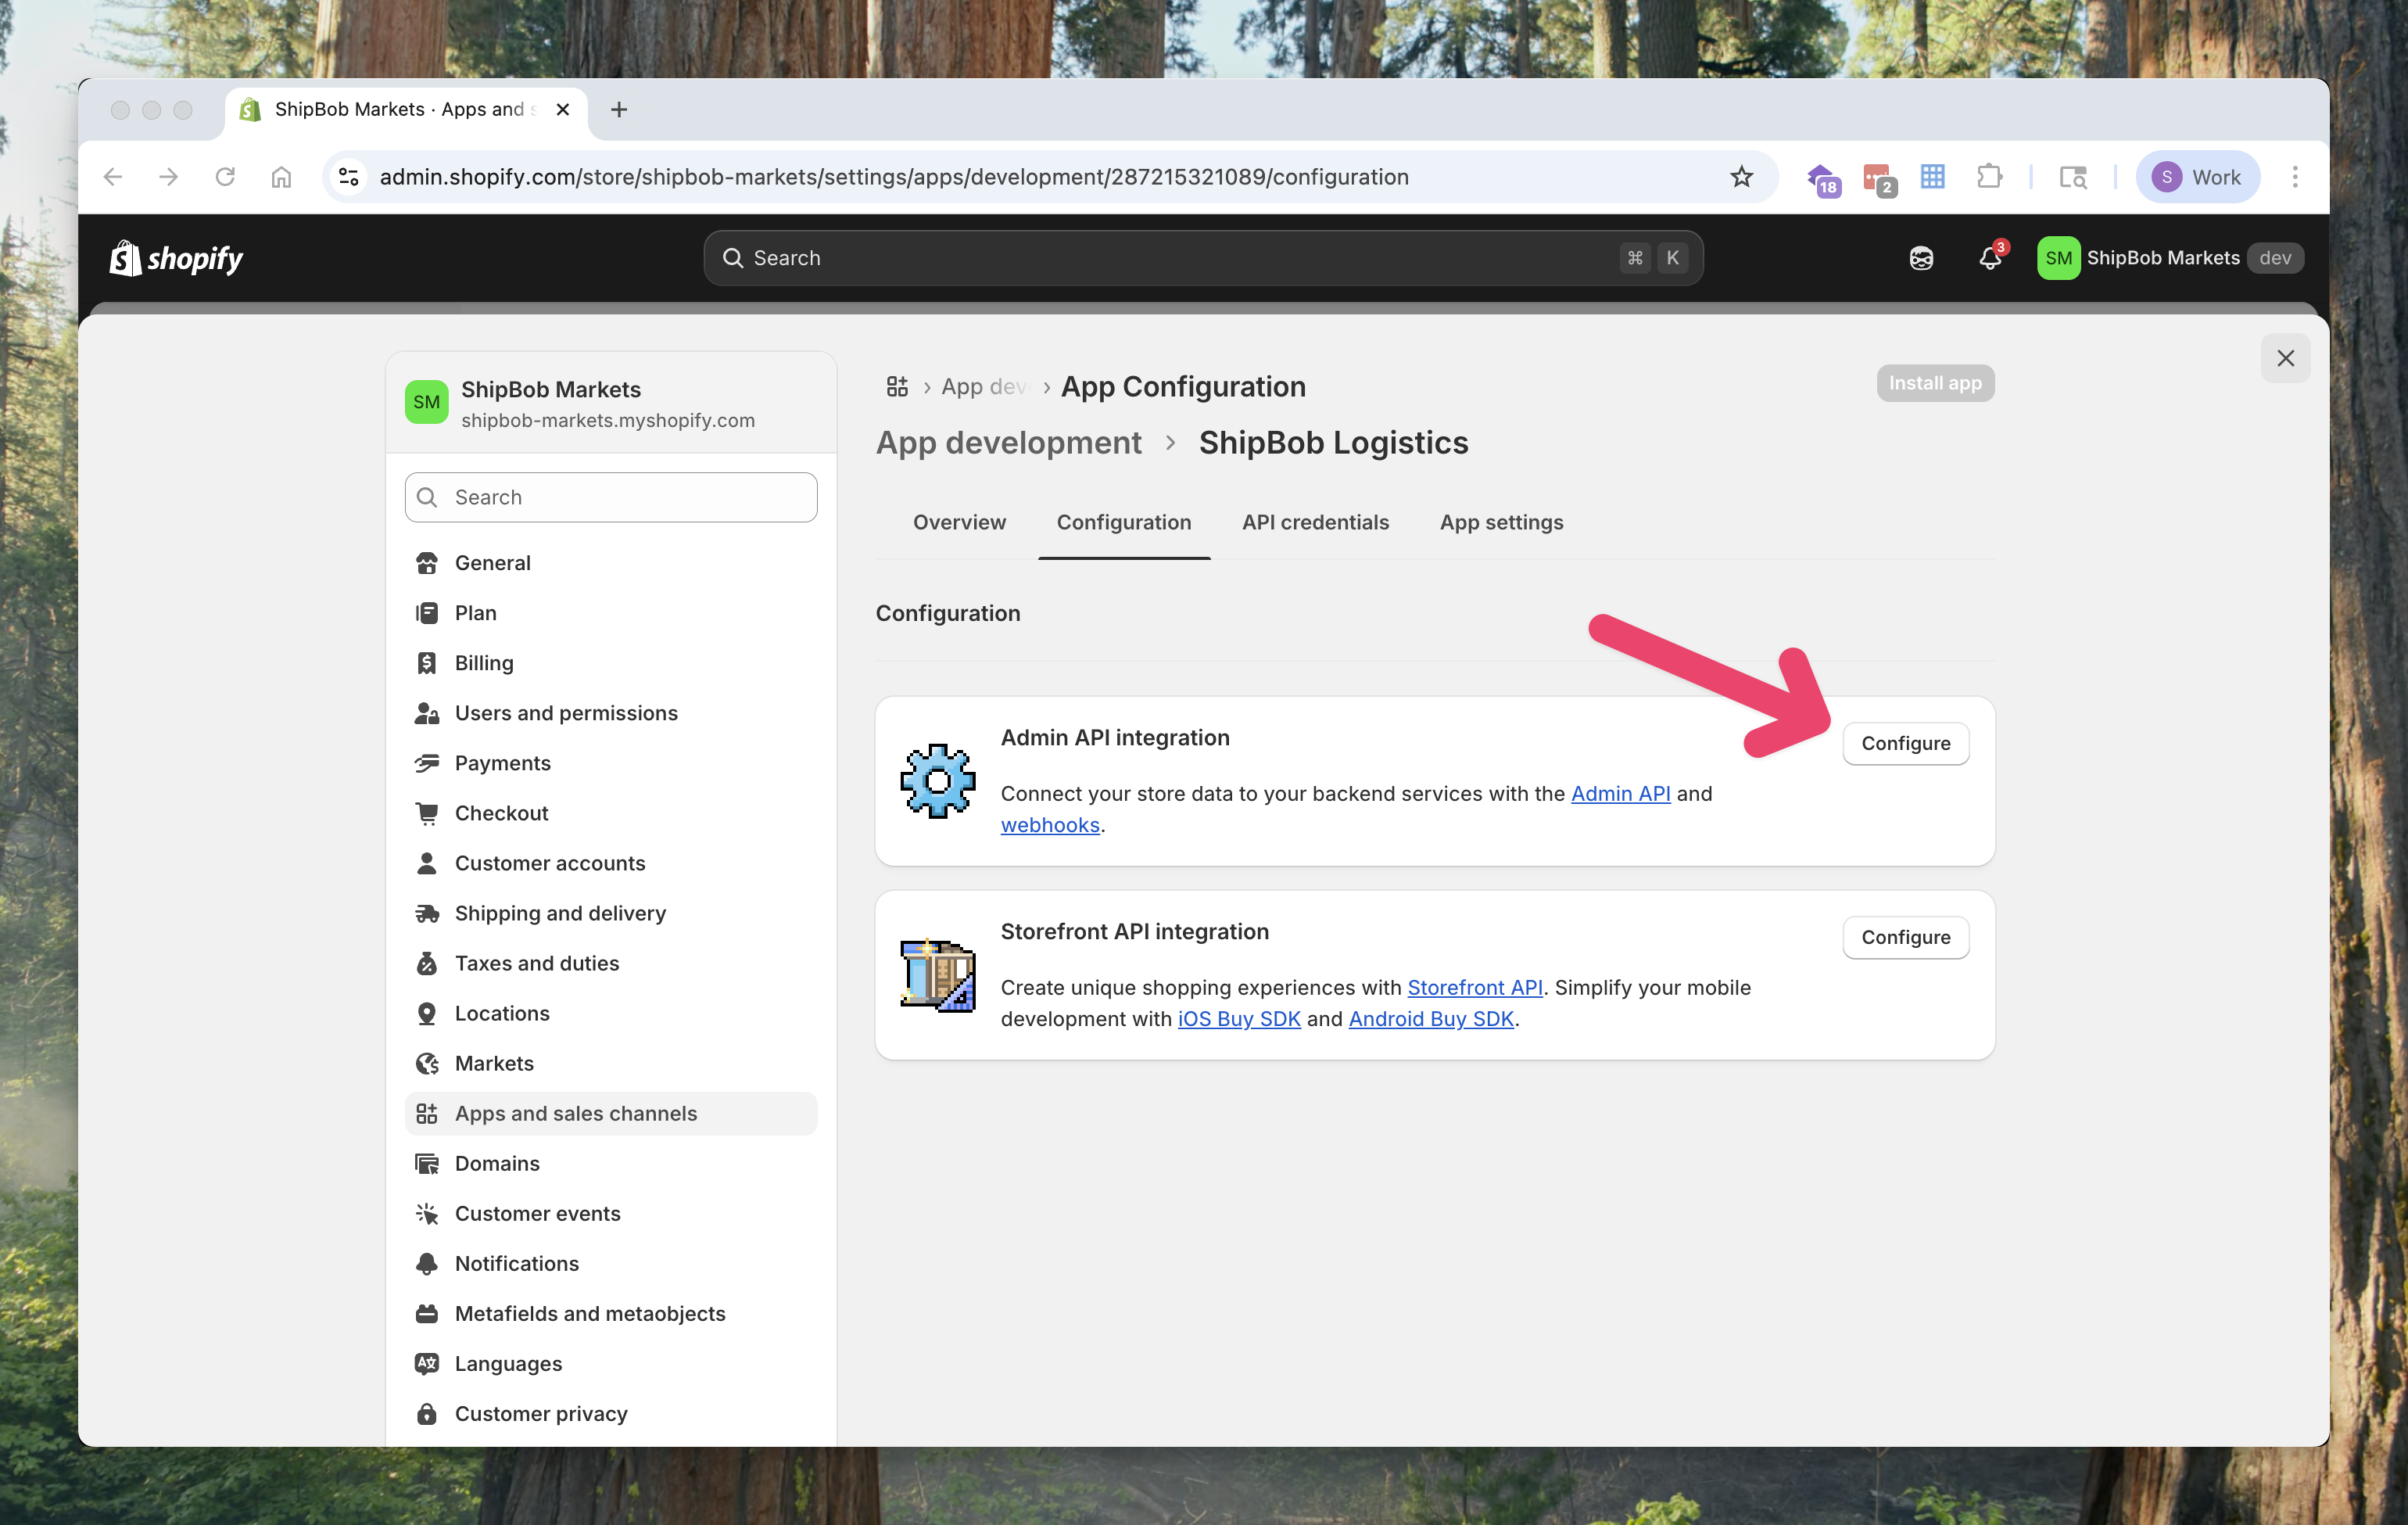Click the Shopify logo

tap(176, 258)
